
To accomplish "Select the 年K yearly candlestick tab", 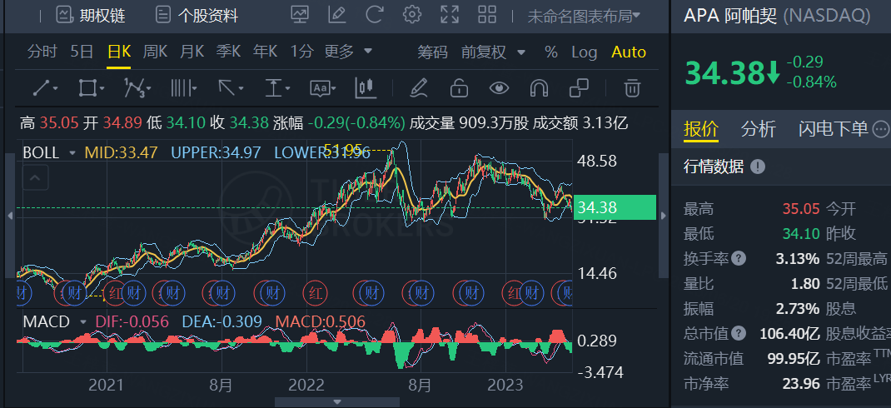I will click(x=266, y=52).
